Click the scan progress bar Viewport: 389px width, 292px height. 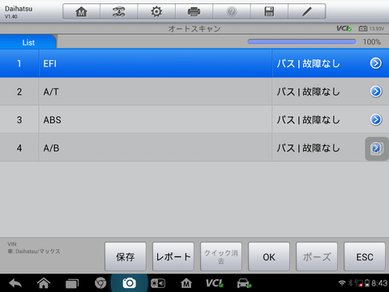click(x=302, y=41)
